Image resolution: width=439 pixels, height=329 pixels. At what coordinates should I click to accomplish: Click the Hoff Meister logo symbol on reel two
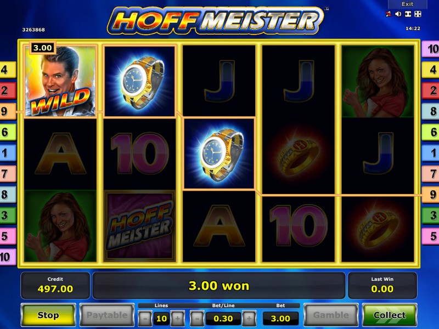(140, 226)
